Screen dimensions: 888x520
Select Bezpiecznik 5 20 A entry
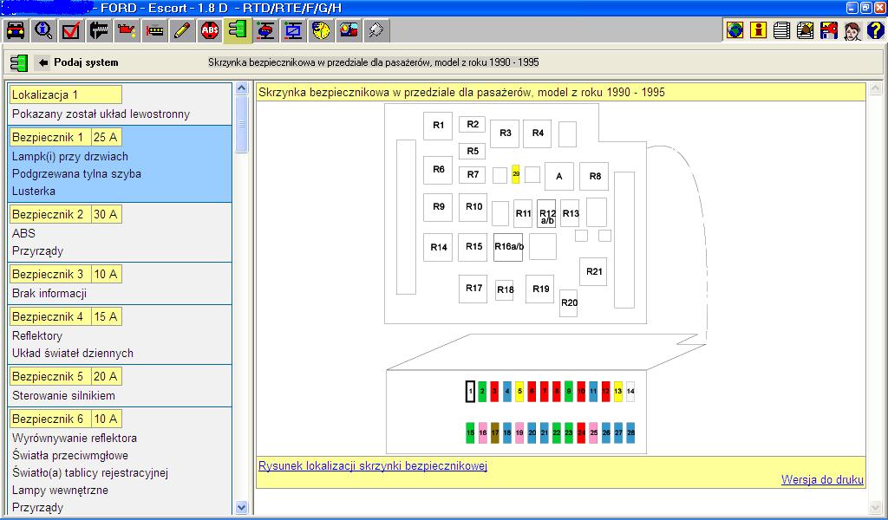(64, 376)
